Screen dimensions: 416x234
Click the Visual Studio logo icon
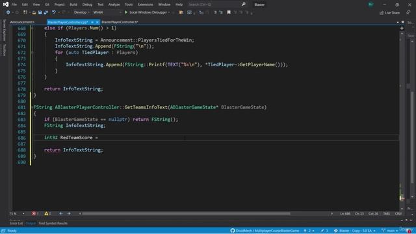[x=6, y=5]
